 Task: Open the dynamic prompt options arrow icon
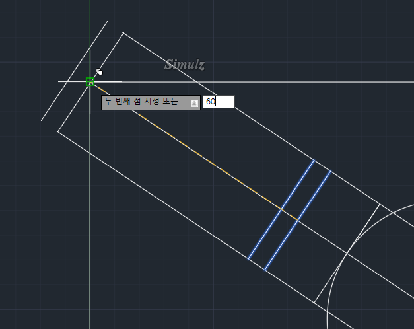point(194,103)
